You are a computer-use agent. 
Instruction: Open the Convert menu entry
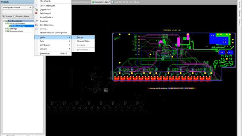53,49
